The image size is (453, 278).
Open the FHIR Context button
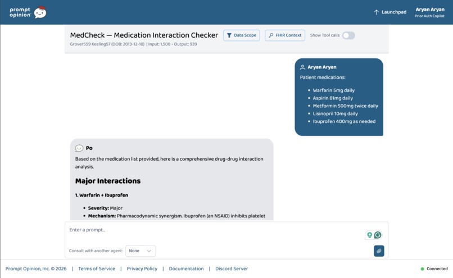coord(285,35)
